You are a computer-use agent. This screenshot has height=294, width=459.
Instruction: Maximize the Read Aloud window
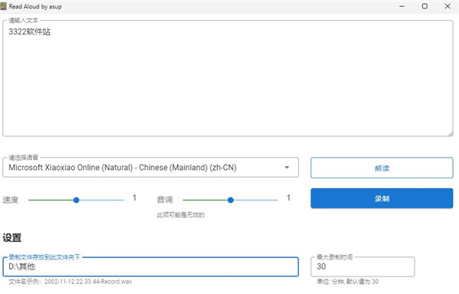click(425, 6)
